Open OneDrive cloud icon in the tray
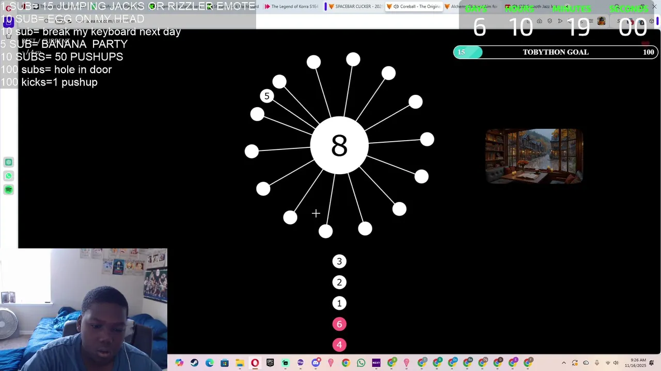The height and width of the screenshot is (371, 661). [x=586, y=363]
